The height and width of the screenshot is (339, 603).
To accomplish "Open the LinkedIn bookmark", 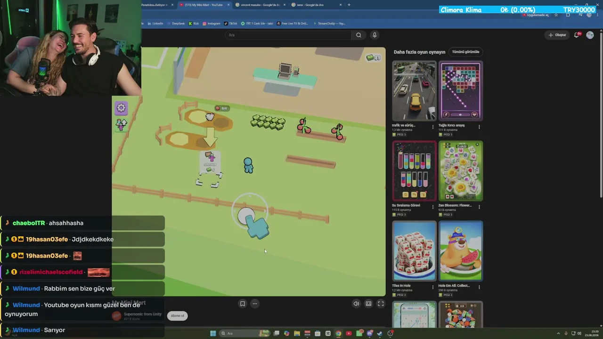I will (x=155, y=24).
